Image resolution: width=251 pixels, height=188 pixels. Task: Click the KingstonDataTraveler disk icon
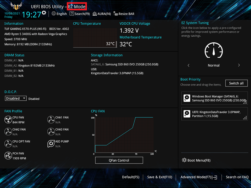187,114
